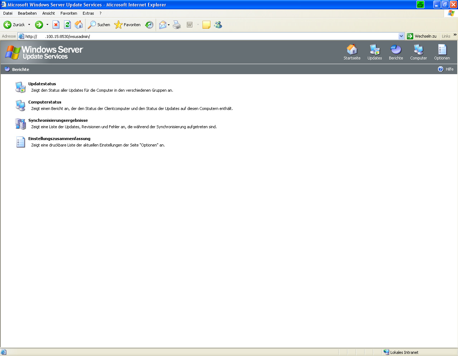Open the Suchen search tool
The width and height of the screenshot is (458, 356).
[x=99, y=25]
